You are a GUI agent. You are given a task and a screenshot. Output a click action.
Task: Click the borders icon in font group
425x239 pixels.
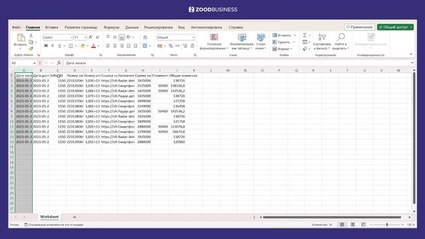coord(71,46)
